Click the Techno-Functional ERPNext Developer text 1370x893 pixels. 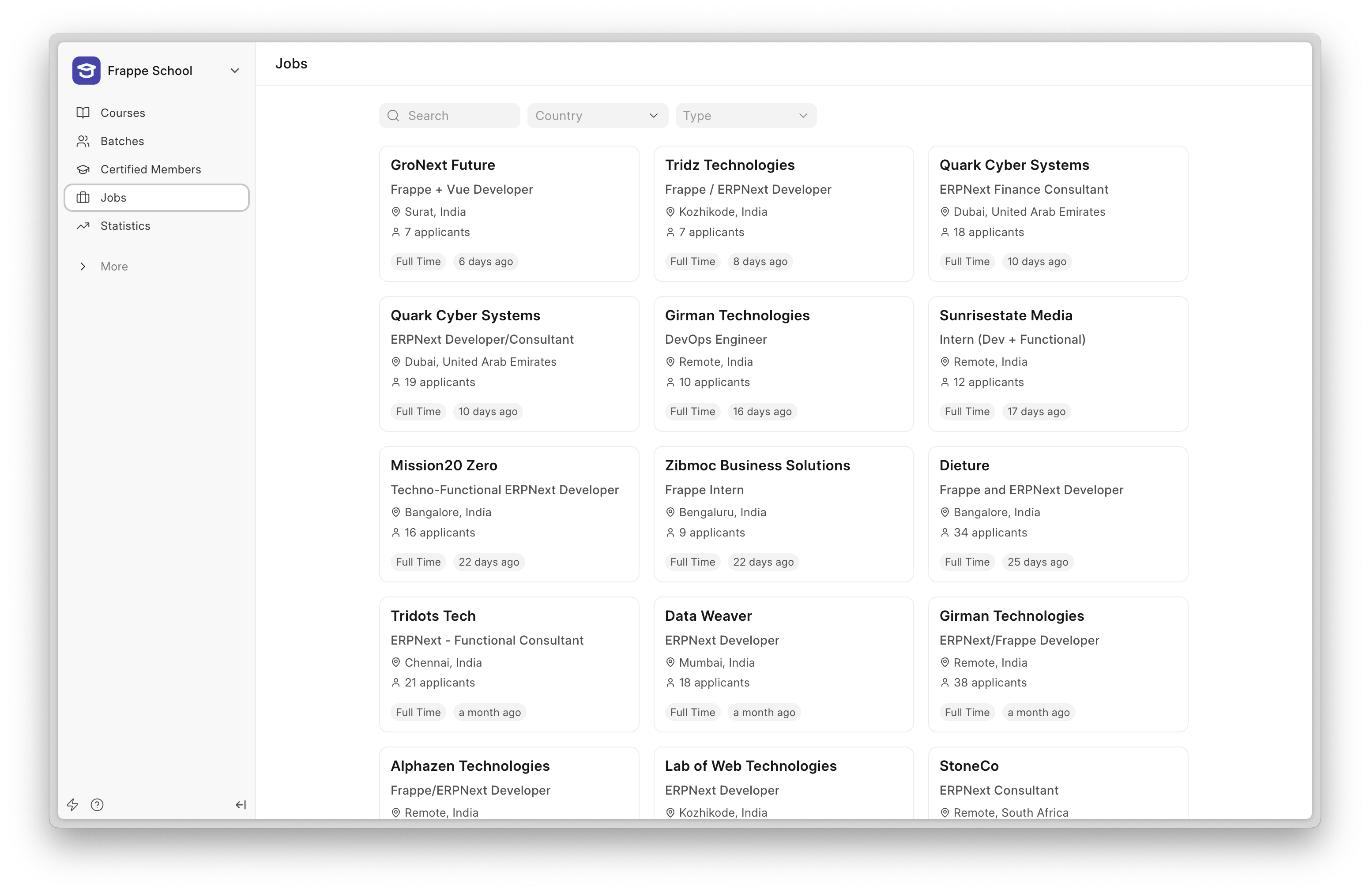[x=504, y=490]
